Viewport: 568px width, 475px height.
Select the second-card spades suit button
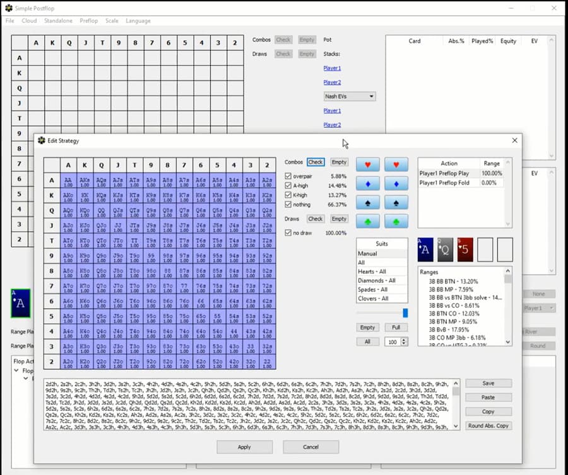pyautogui.click(x=396, y=203)
